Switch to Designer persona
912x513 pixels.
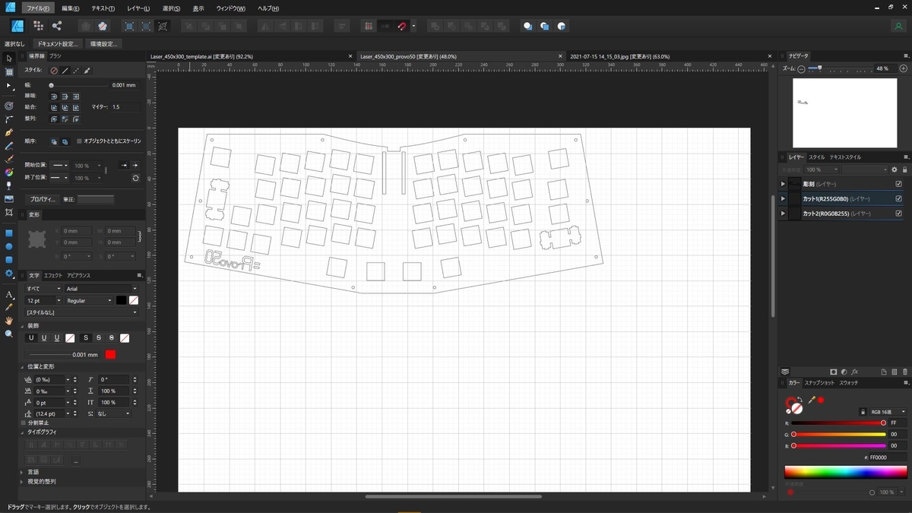click(x=17, y=26)
